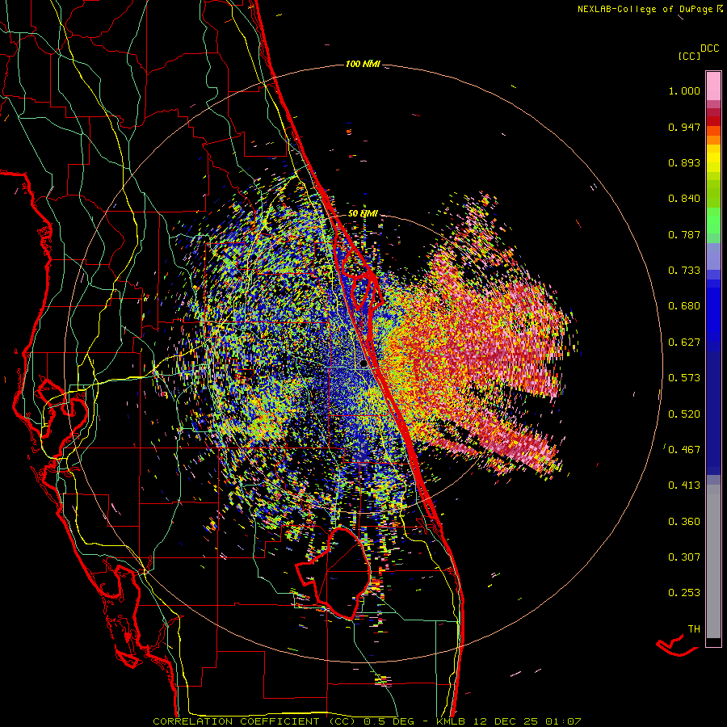Viewport: 727px width, 727px height.
Task: Click the 0.307 scale value
Action: (x=684, y=557)
